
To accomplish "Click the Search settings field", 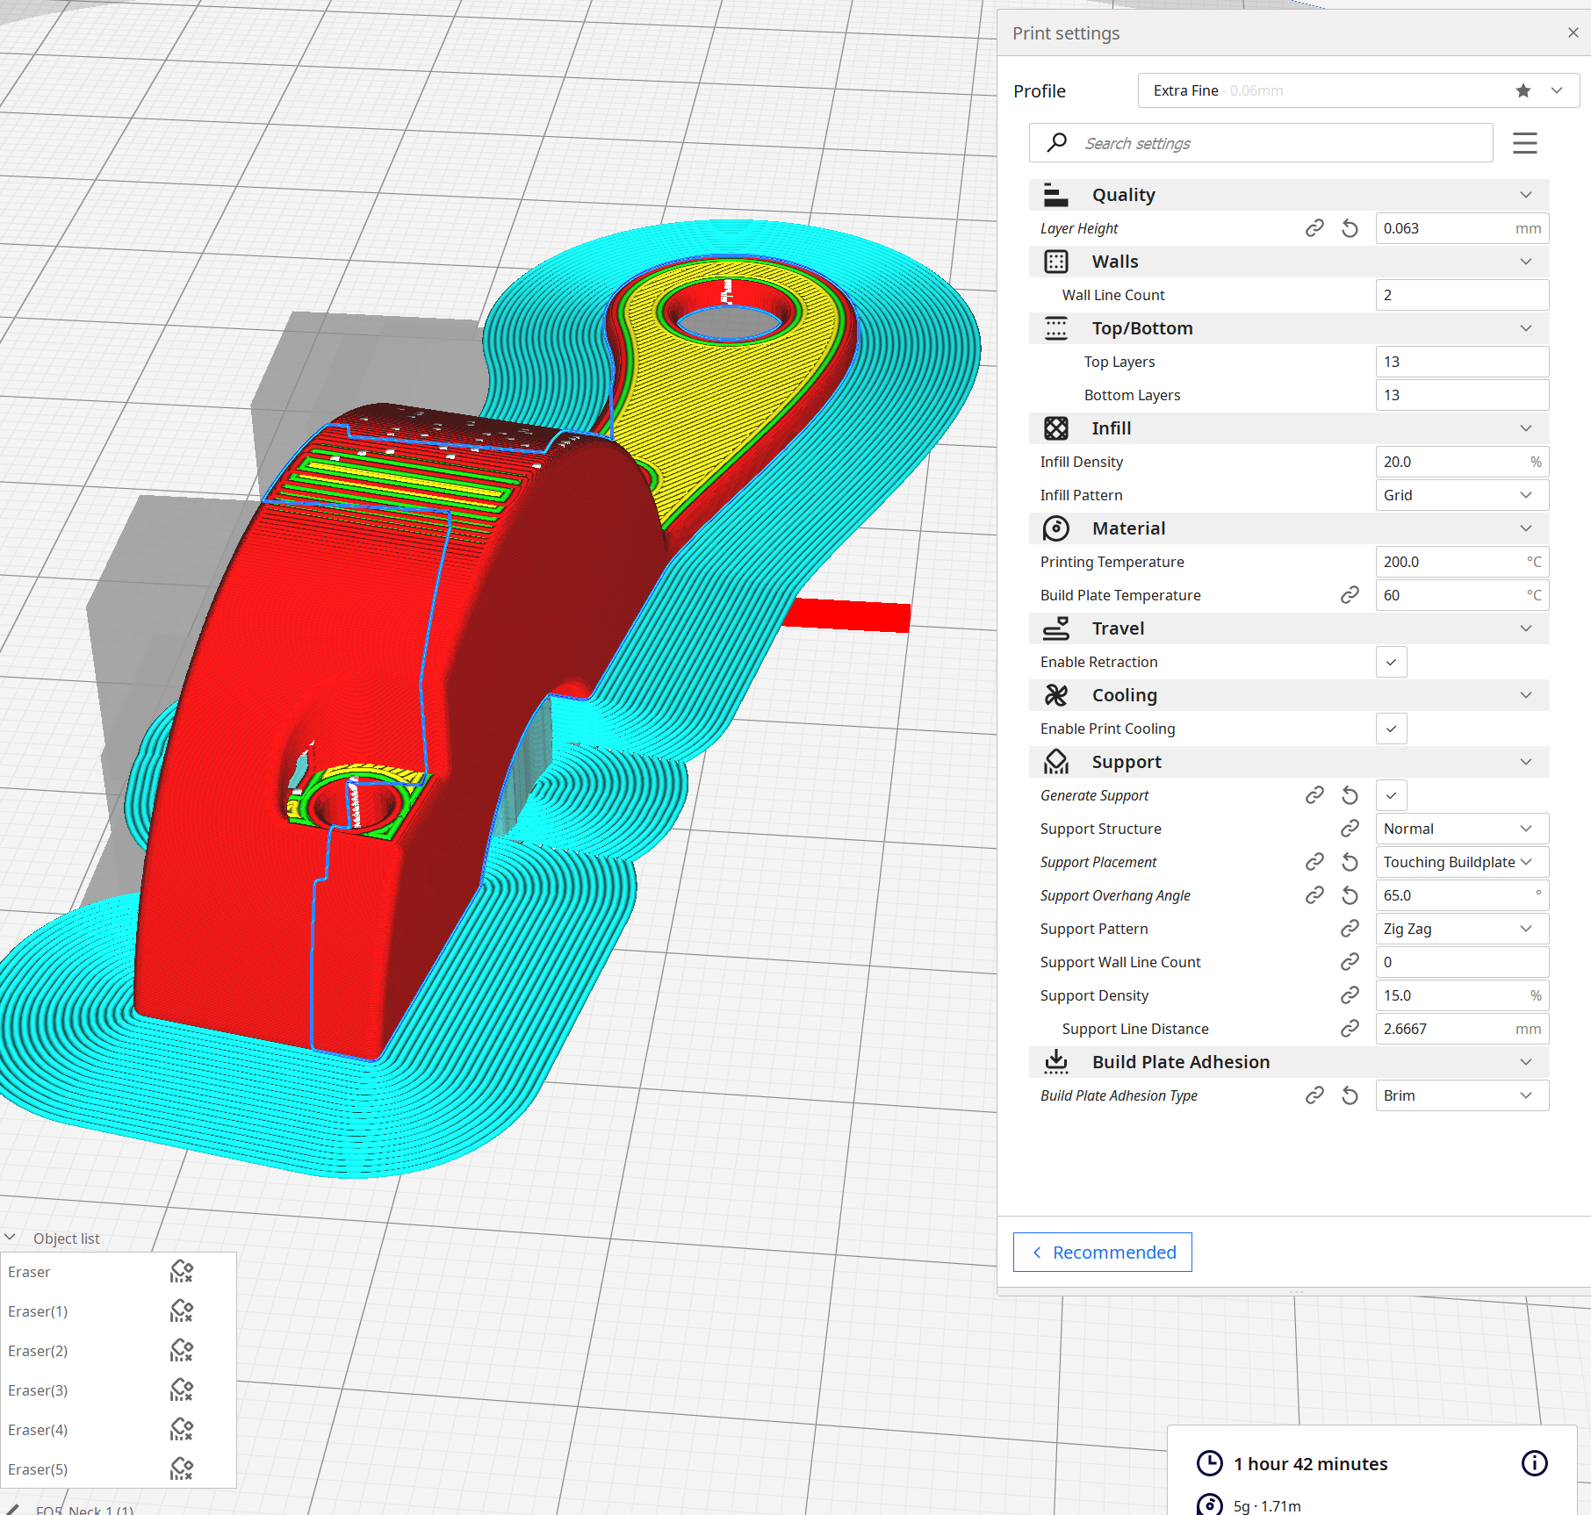I will (x=1260, y=142).
